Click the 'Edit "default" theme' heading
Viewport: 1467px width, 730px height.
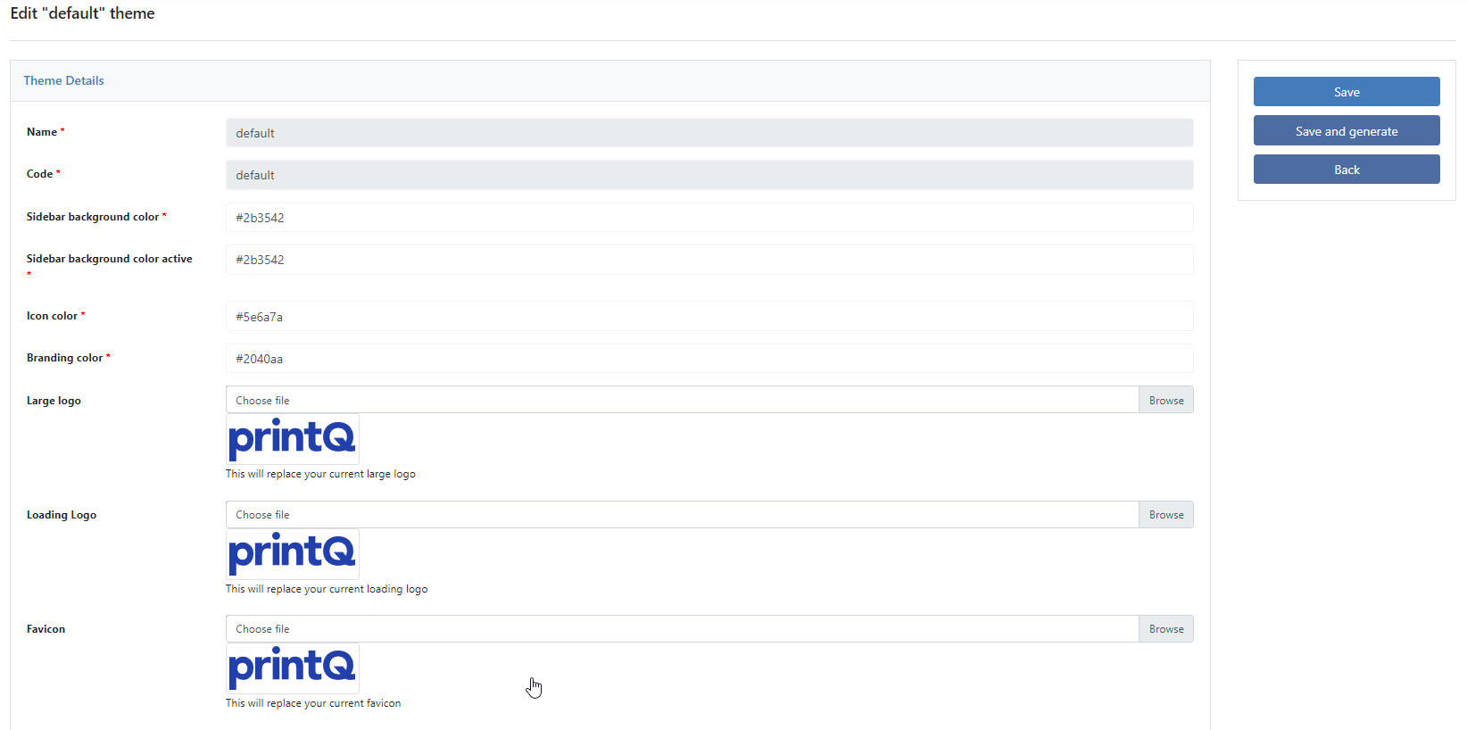(x=82, y=13)
